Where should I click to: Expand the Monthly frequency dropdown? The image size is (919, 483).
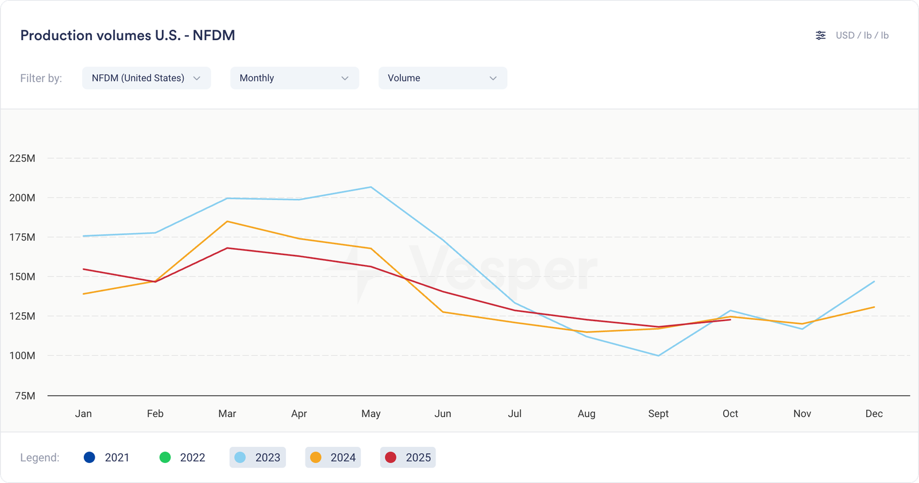294,78
